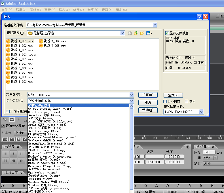Image resolution: width=224 pixels, height=193 pixels.
Task: Click the dialog's question-mark help icon
Action: click(199, 17)
